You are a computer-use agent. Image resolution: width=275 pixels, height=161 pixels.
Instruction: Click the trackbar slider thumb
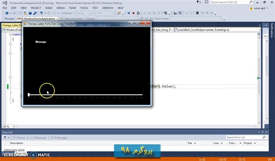click(x=29, y=95)
